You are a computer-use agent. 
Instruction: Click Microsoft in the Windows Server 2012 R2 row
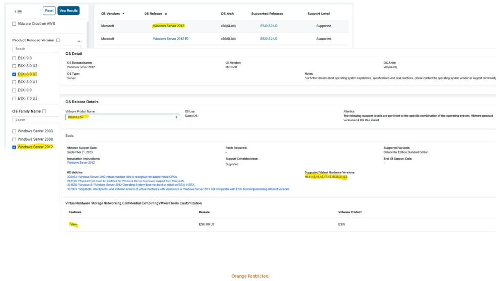[x=107, y=39]
